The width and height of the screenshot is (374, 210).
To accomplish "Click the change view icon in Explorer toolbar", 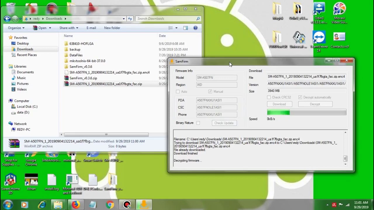I will tap(171, 28).
